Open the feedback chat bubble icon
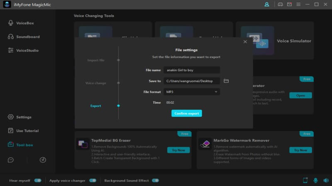The image size is (332, 186). [x=11, y=160]
